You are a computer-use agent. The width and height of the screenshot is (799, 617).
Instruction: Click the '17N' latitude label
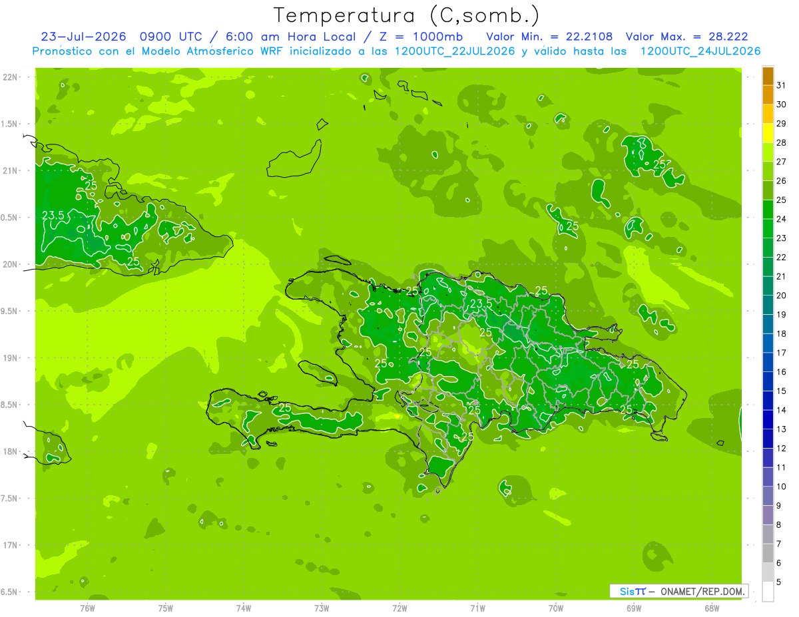(11, 545)
